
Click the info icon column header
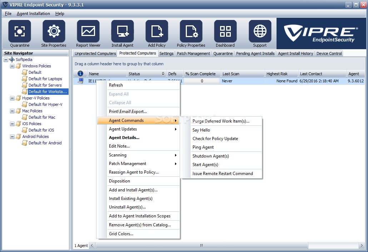point(80,73)
